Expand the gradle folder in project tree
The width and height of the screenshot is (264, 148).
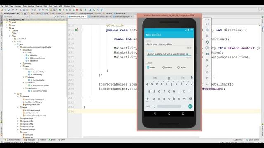pyautogui.click(x=7, y=22)
